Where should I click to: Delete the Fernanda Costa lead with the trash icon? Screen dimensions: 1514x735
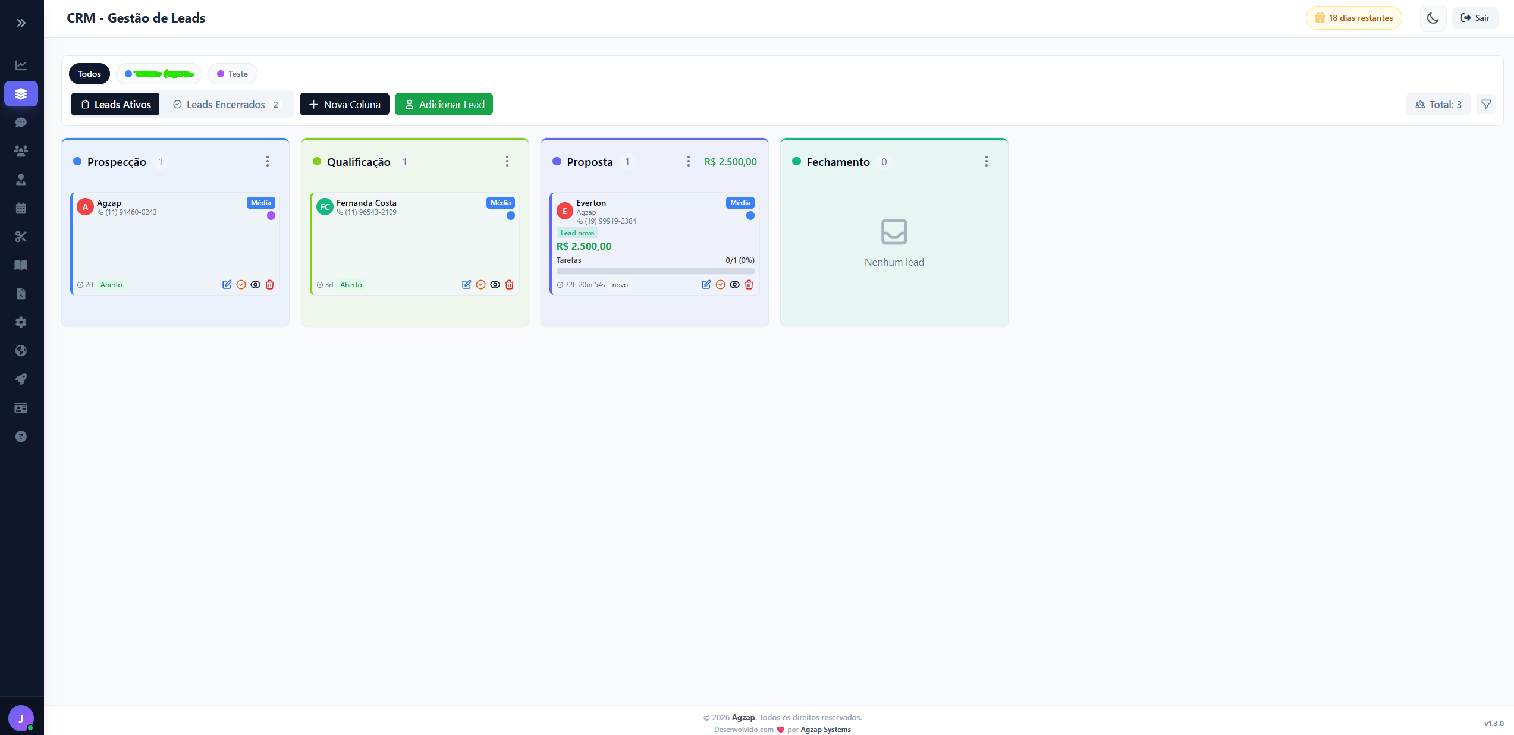[x=510, y=285]
